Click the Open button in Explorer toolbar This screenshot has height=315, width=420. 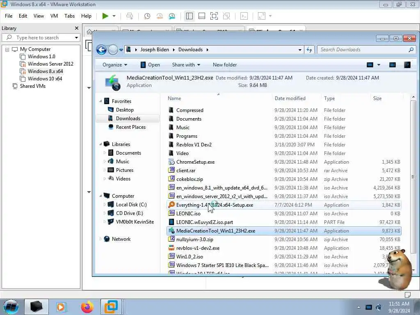(x=150, y=65)
